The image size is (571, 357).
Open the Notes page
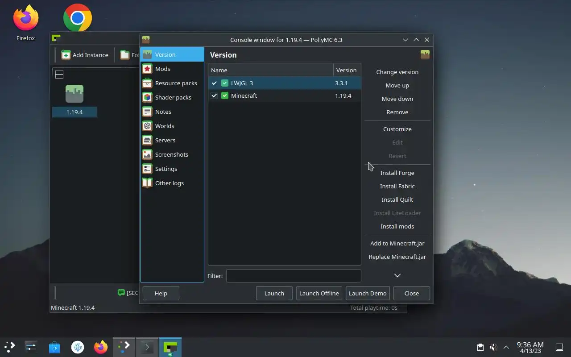[172, 112]
